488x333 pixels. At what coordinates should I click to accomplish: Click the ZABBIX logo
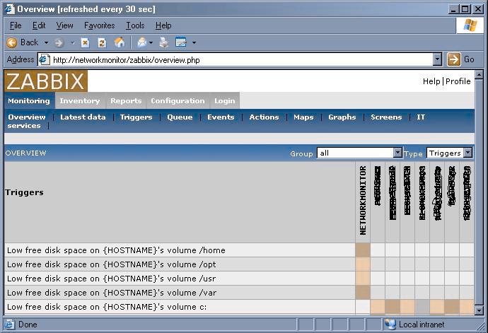click(46, 81)
